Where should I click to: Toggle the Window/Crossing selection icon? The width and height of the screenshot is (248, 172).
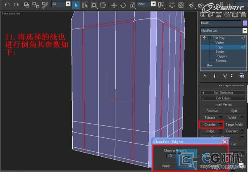point(103,5)
